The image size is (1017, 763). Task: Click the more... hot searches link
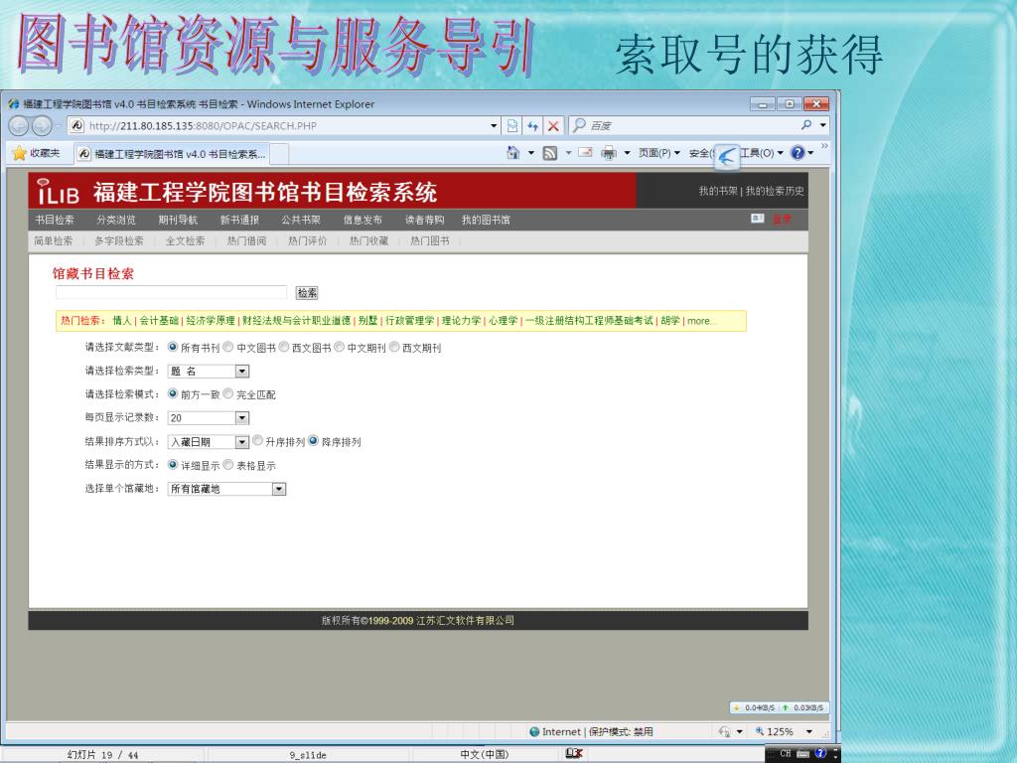702,321
